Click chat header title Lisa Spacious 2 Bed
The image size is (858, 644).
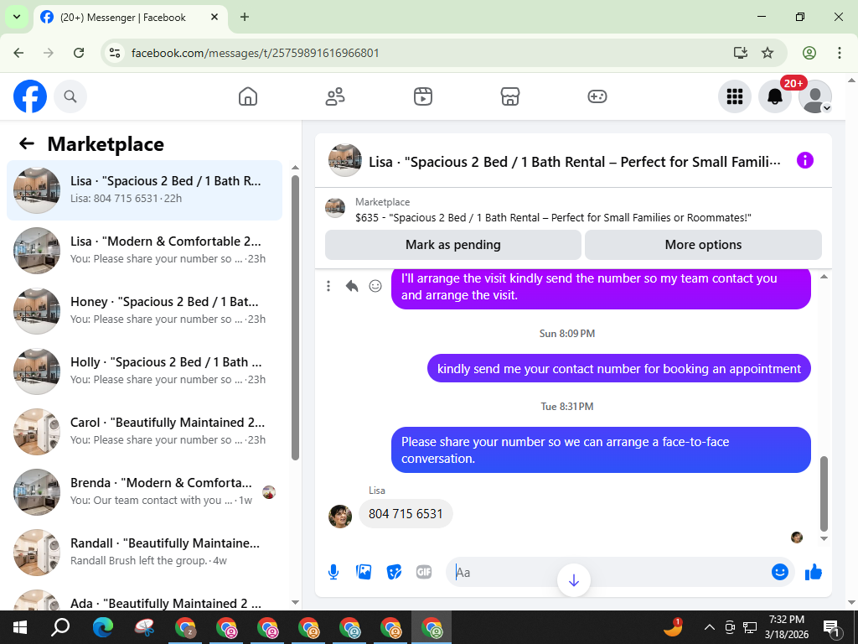(x=575, y=162)
